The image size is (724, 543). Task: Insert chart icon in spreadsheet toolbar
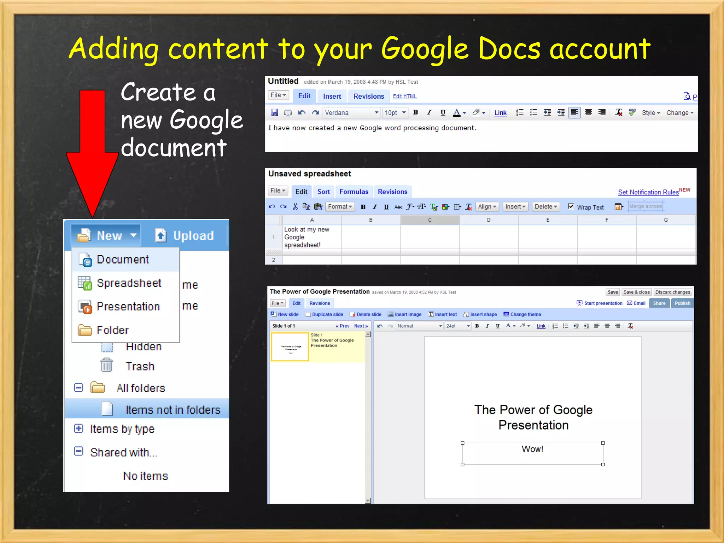coord(619,207)
